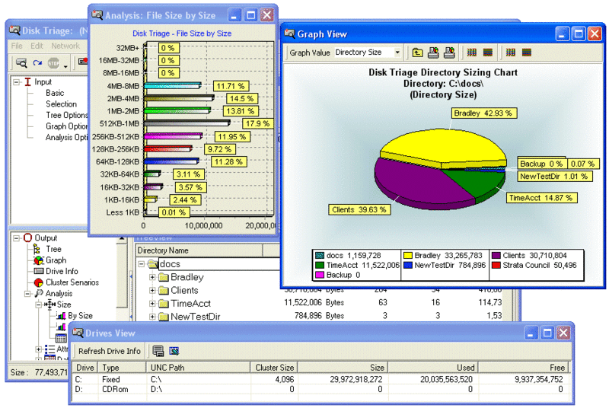The width and height of the screenshot is (609, 408).
Task: Click the Tree icon under Output
Action: 37,249
